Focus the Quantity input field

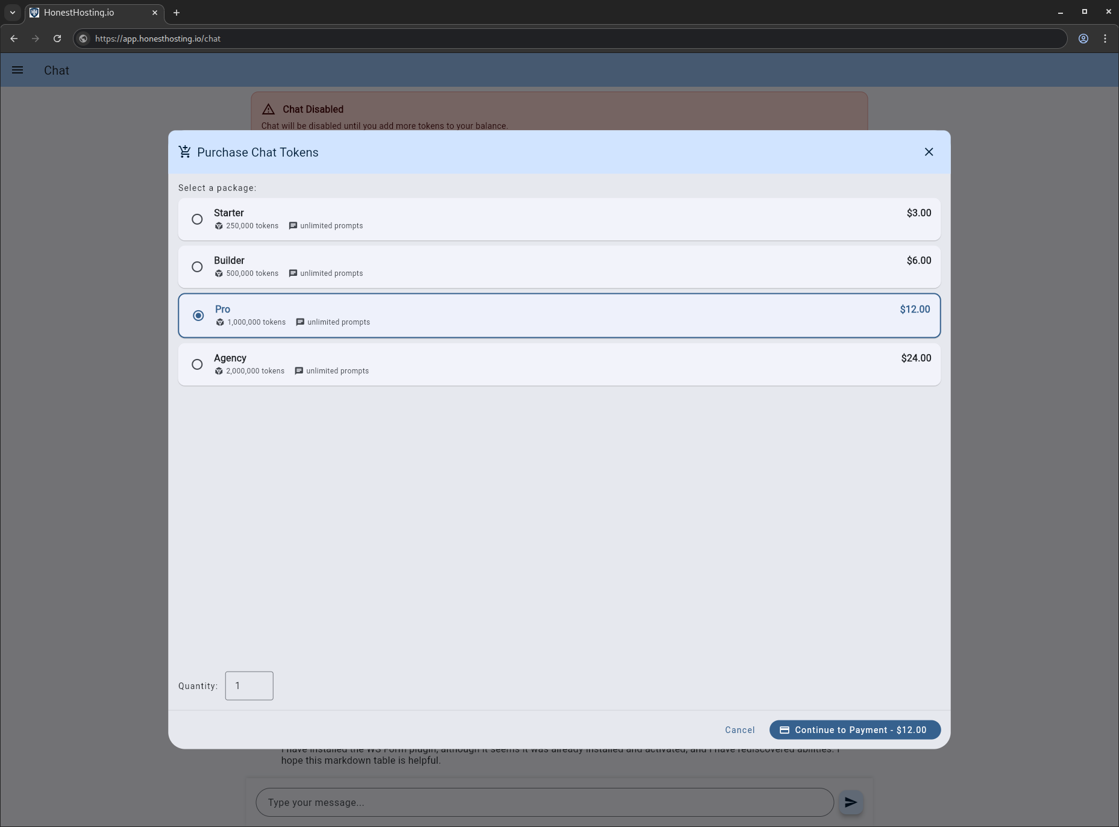pyautogui.click(x=249, y=686)
